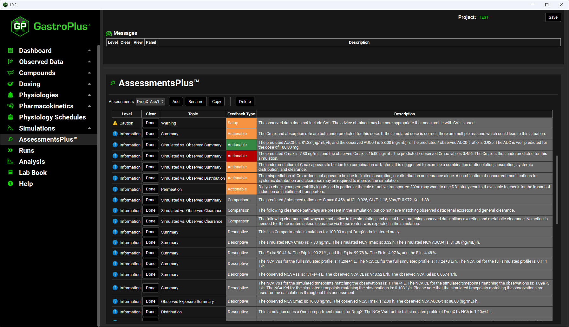Open Physiology Schedules from the sidebar
The image size is (569, 327).
pyautogui.click(x=49, y=117)
